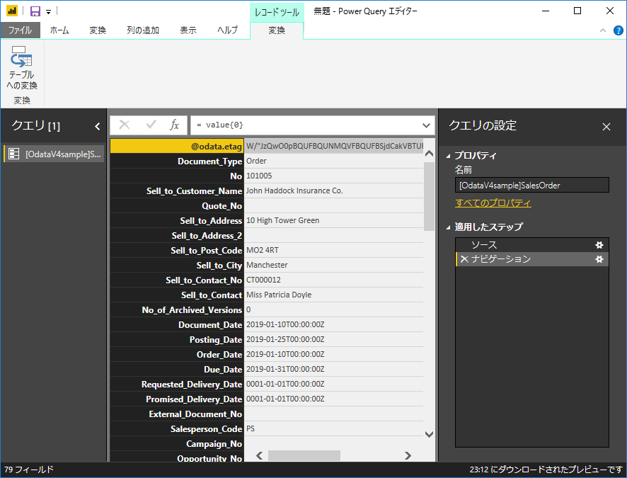Click the fx function icon
Viewport: 627px width, 478px height.
click(175, 125)
